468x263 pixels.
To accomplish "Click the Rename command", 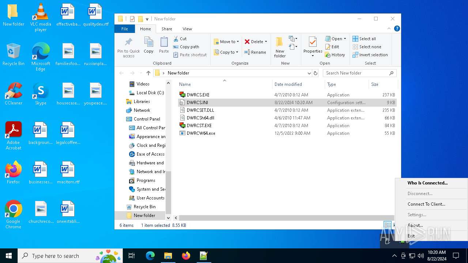I will point(255,52).
